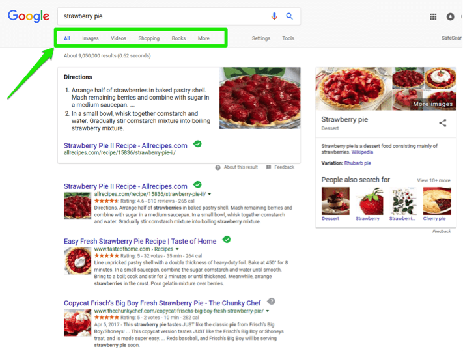The height and width of the screenshot is (351, 463).
Task: Click gray question mark badge beside Chunky Chef result
Action: pos(271,302)
